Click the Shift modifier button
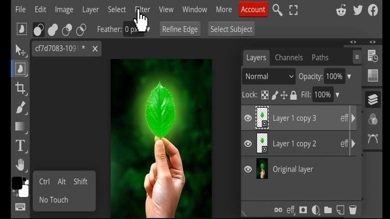The width and height of the screenshot is (390, 219). (80, 181)
